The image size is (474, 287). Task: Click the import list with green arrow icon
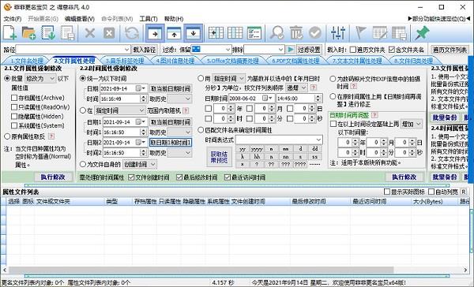coord(48,32)
